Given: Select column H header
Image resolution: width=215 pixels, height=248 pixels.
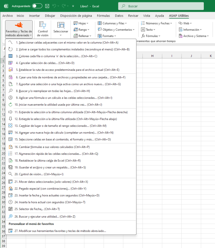Looking at the screenshot, I should click(x=152, y=56).
